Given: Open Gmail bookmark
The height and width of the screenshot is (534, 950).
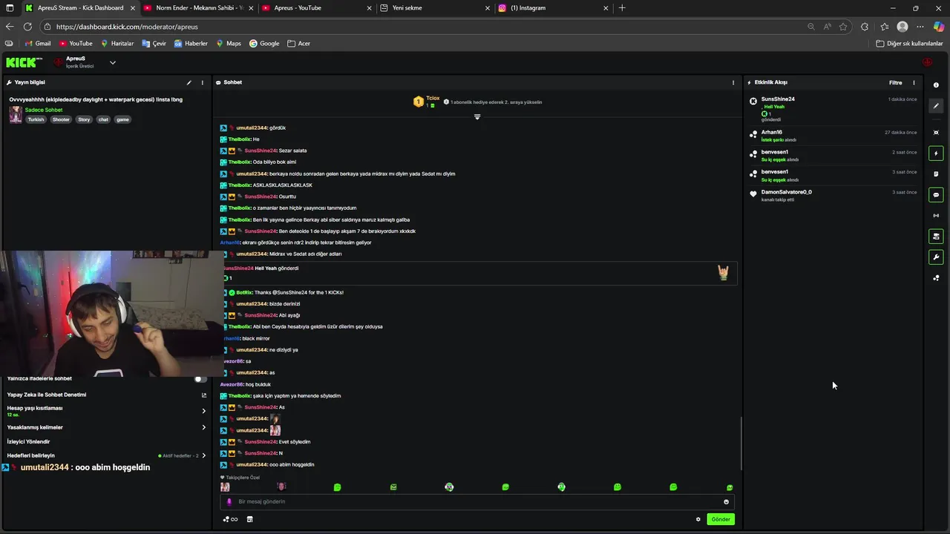Looking at the screenshot, I should tap(37, 44).
